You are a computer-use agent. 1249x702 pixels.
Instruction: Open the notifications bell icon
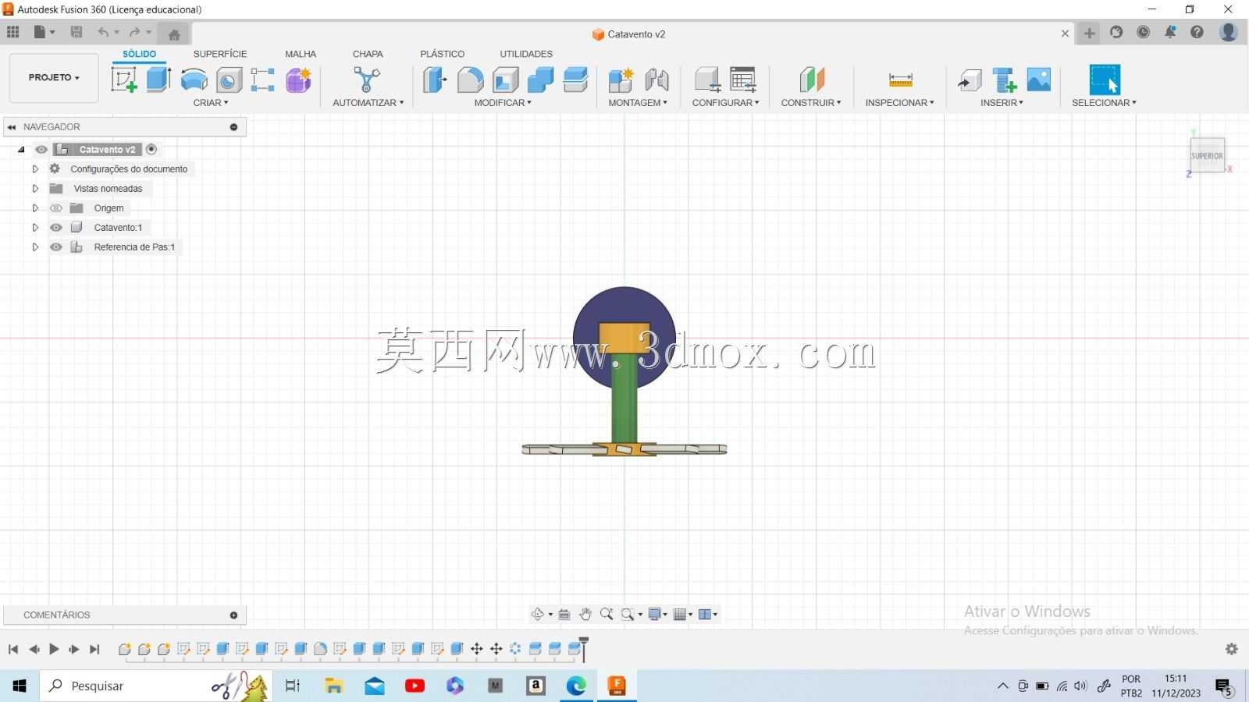(1170, 33)
